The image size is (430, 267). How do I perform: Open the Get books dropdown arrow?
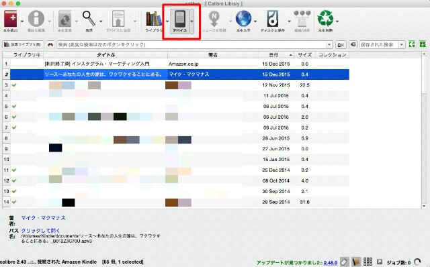255,21
